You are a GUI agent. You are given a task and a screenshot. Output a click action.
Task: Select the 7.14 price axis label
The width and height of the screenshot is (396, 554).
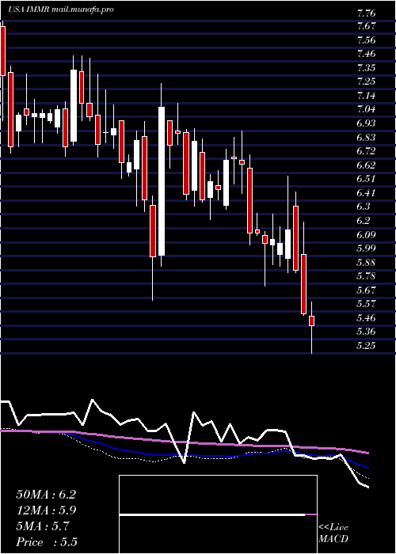[x=366, y=96]
